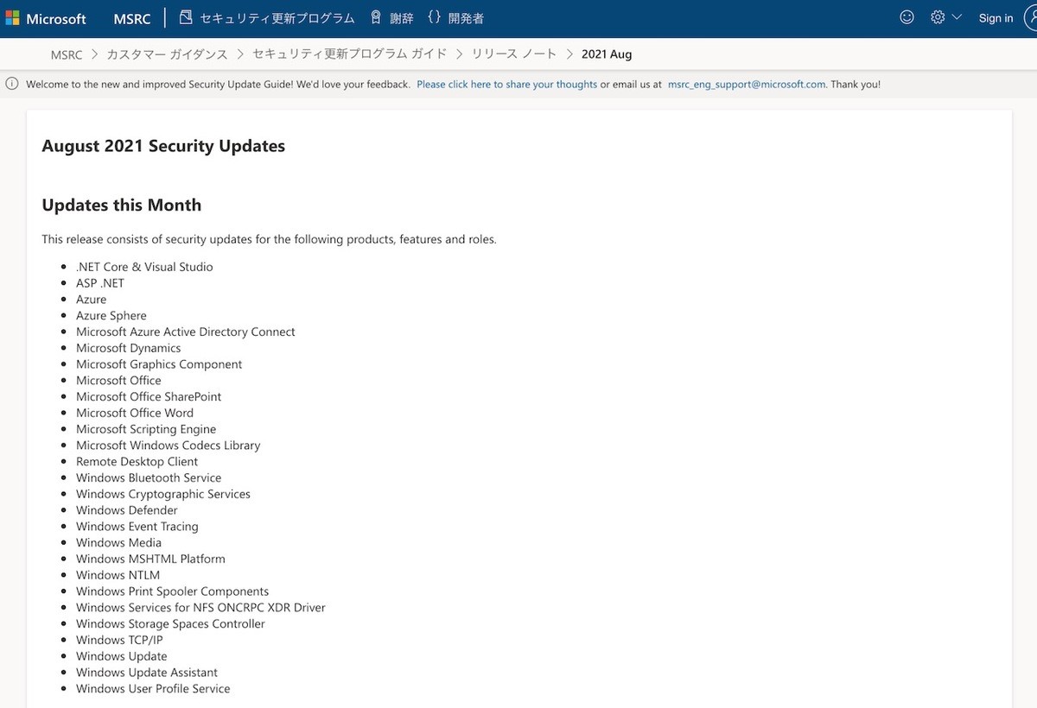Select the 2021 Aug breadcrumb
This screenshot has width=1037, height=708.
tap(607, 54)
